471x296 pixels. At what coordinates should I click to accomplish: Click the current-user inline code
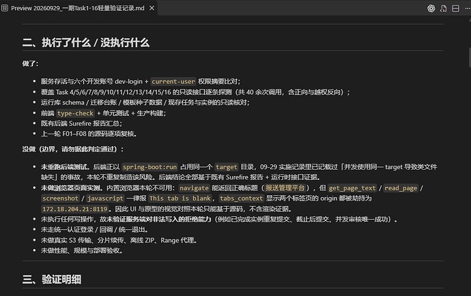[173, 81]
